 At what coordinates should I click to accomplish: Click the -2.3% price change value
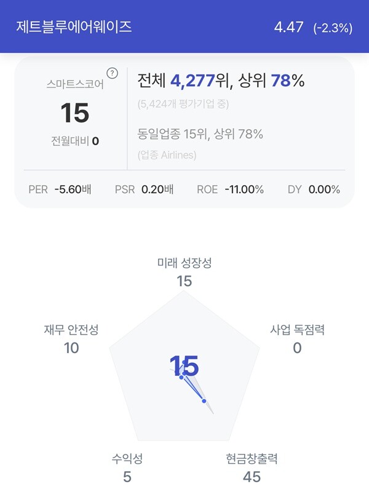(x=333, y=28)
